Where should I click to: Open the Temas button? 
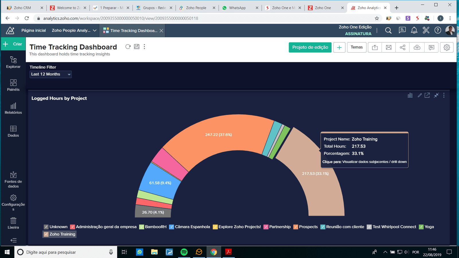pos(357,47)
